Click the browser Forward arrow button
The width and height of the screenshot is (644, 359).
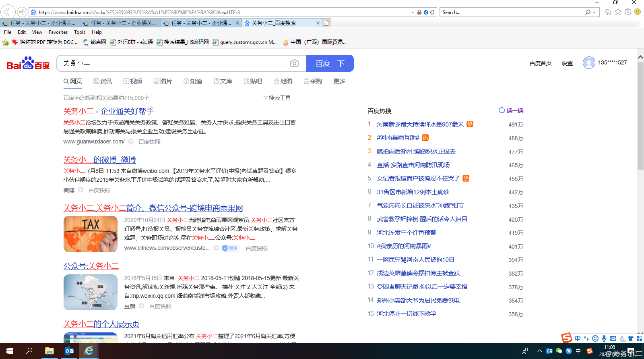coord(22,12)
